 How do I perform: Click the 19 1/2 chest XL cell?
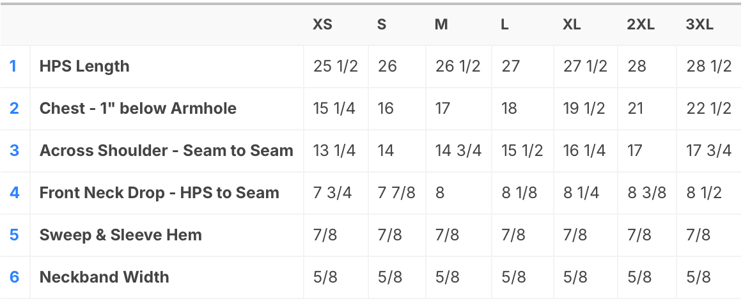coord(584,109)
